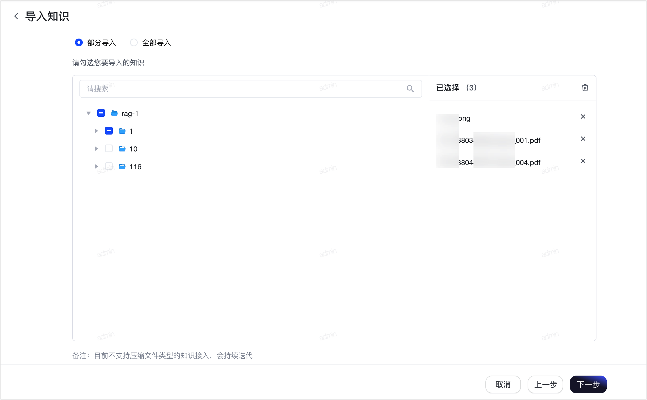Click the folder icon for folder 1
647x400 pixels.
click(122, 131)
